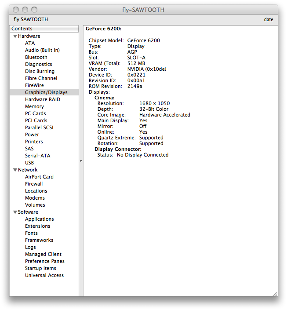Click the VRAM value 512 MB

point(136,63)
